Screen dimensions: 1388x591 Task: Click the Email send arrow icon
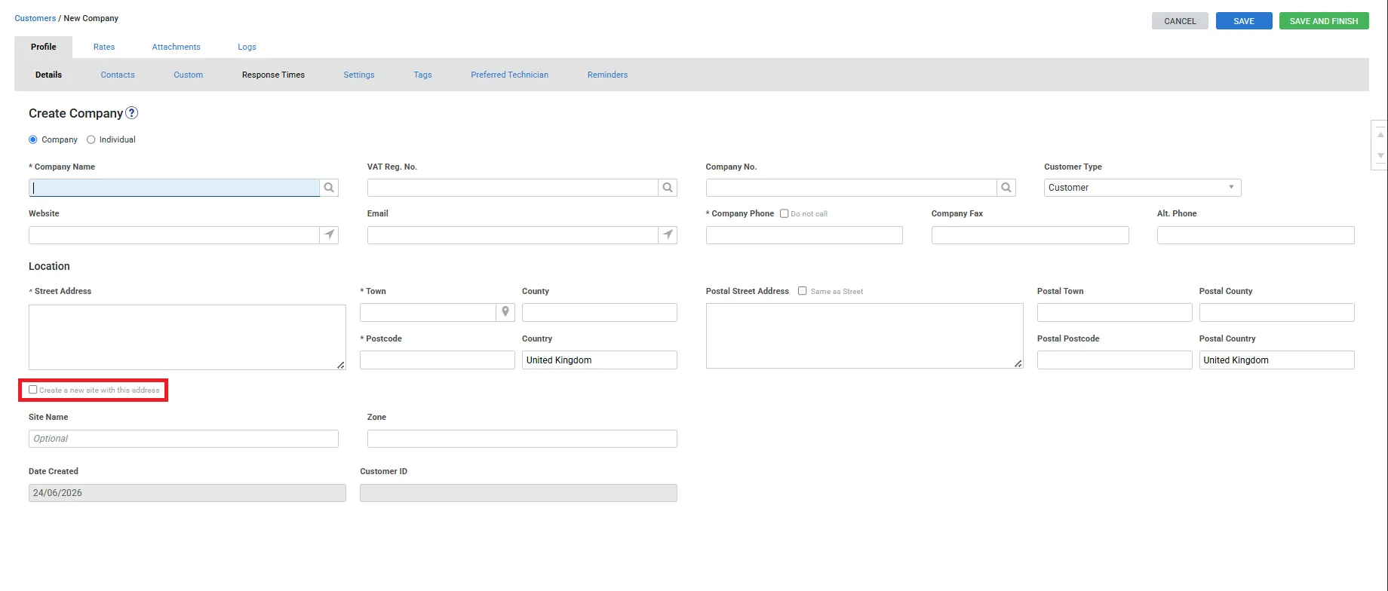(668, 235)
